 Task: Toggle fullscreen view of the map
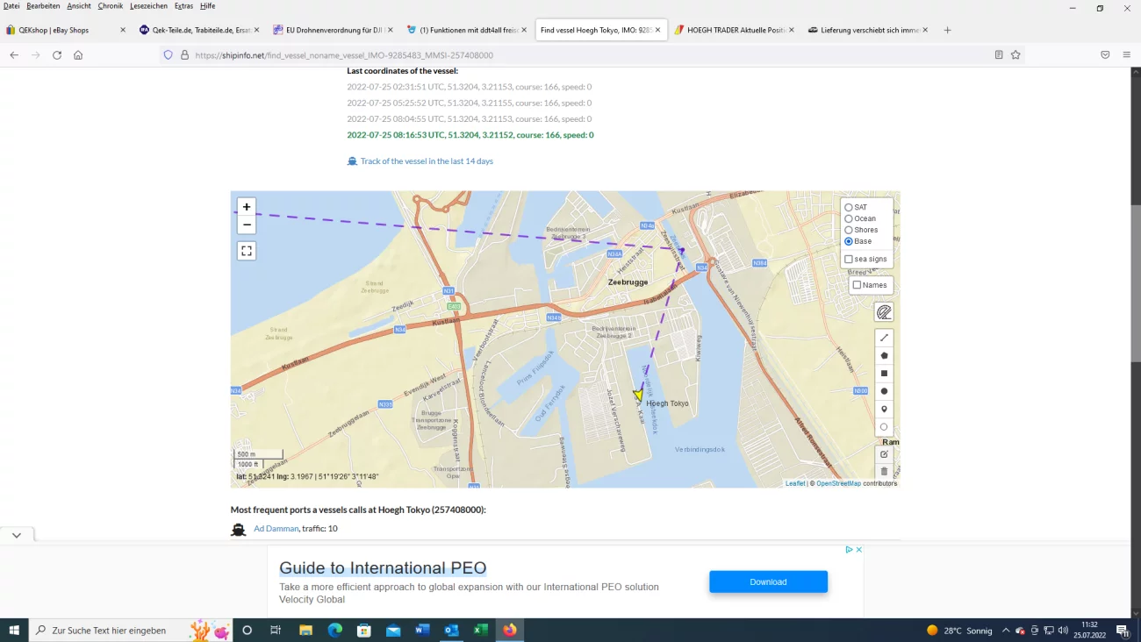247,251
